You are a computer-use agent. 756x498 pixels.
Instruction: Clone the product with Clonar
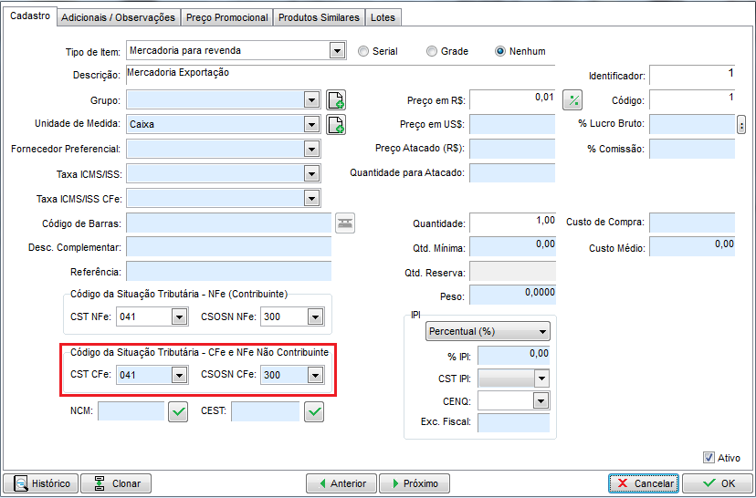[x=116, y=483]
